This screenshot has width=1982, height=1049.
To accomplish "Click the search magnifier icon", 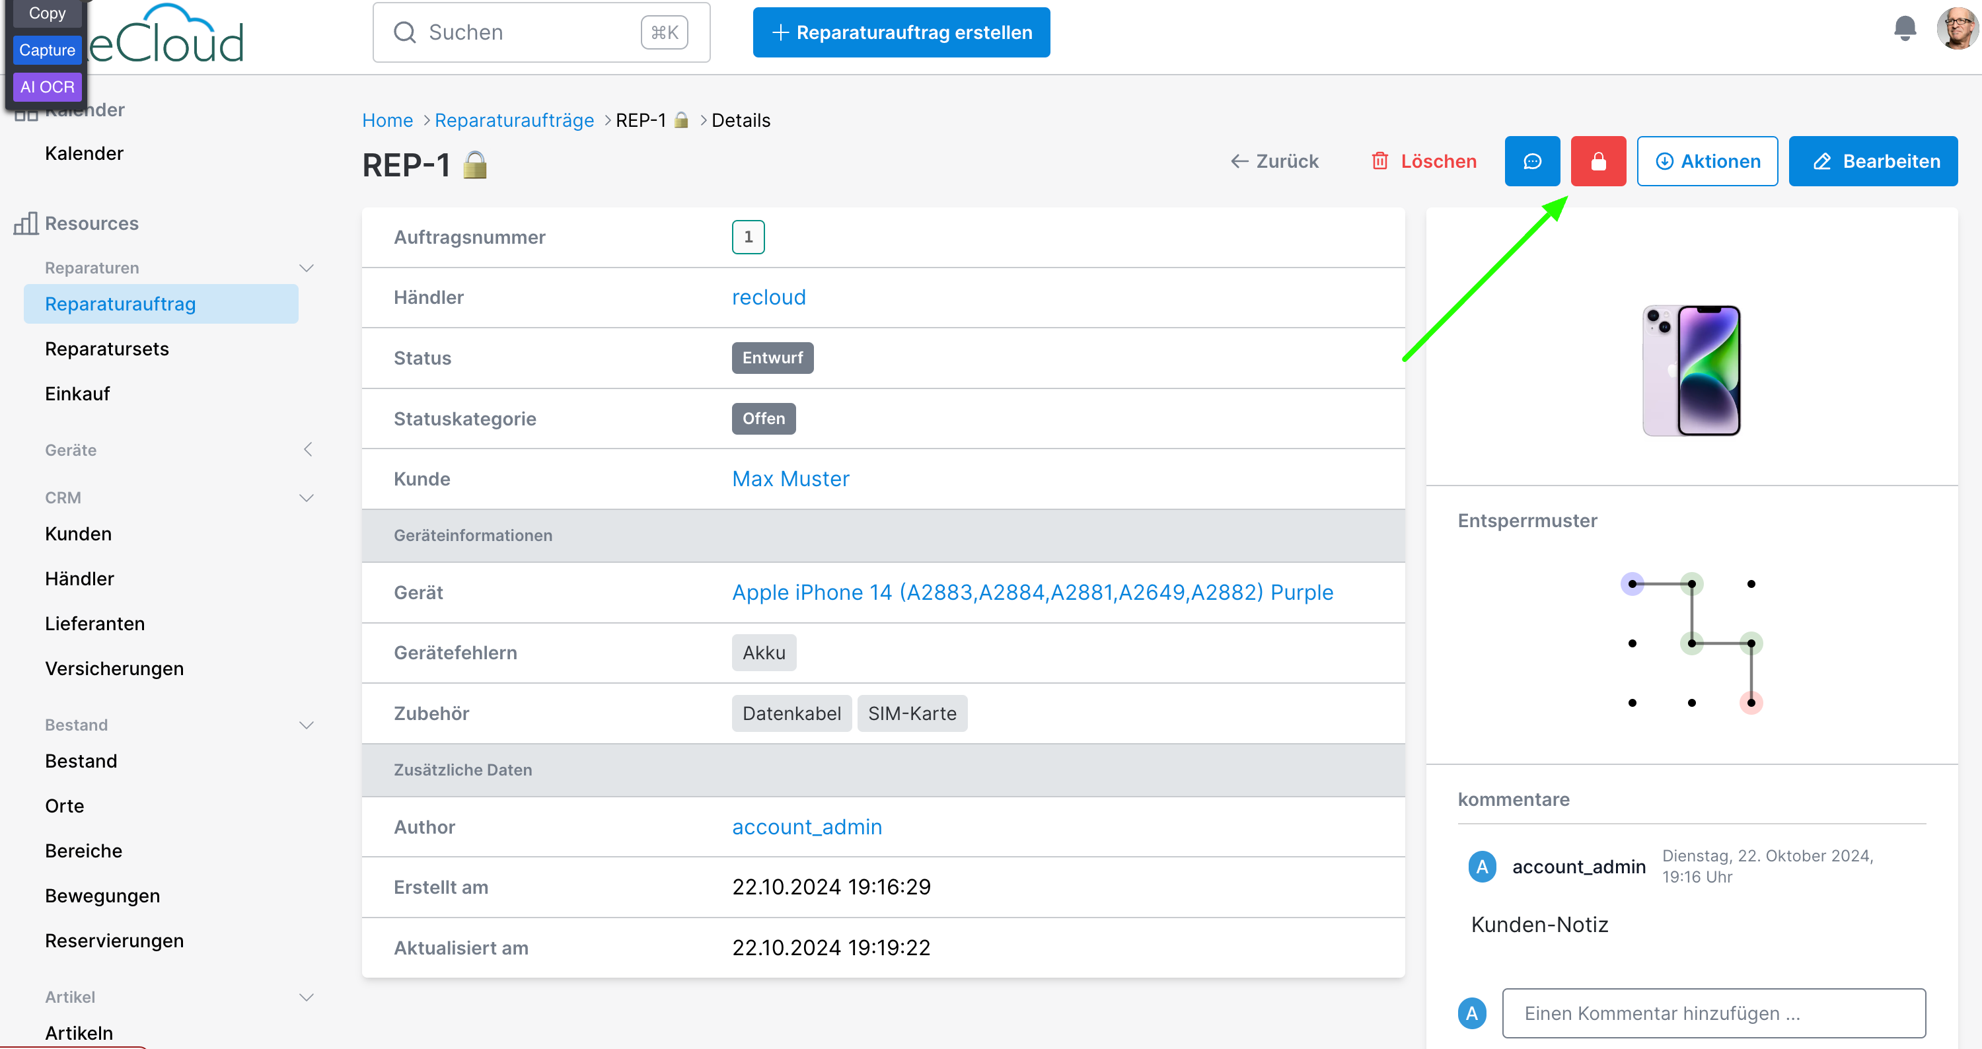I will click(x=405, y=32).
